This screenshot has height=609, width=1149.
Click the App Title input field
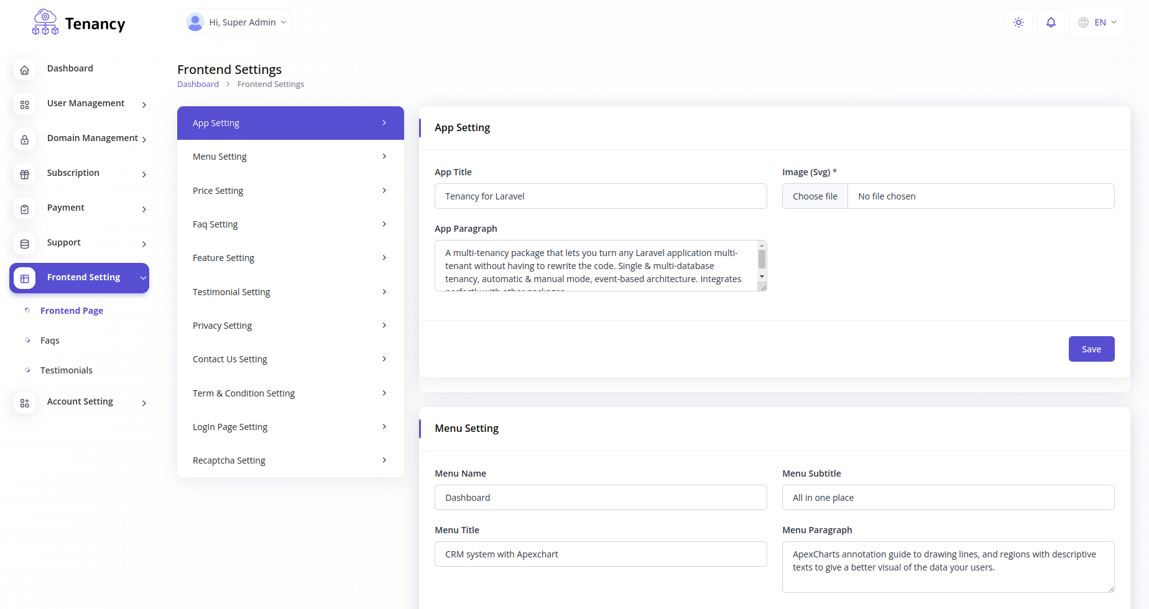pos(601,196)
